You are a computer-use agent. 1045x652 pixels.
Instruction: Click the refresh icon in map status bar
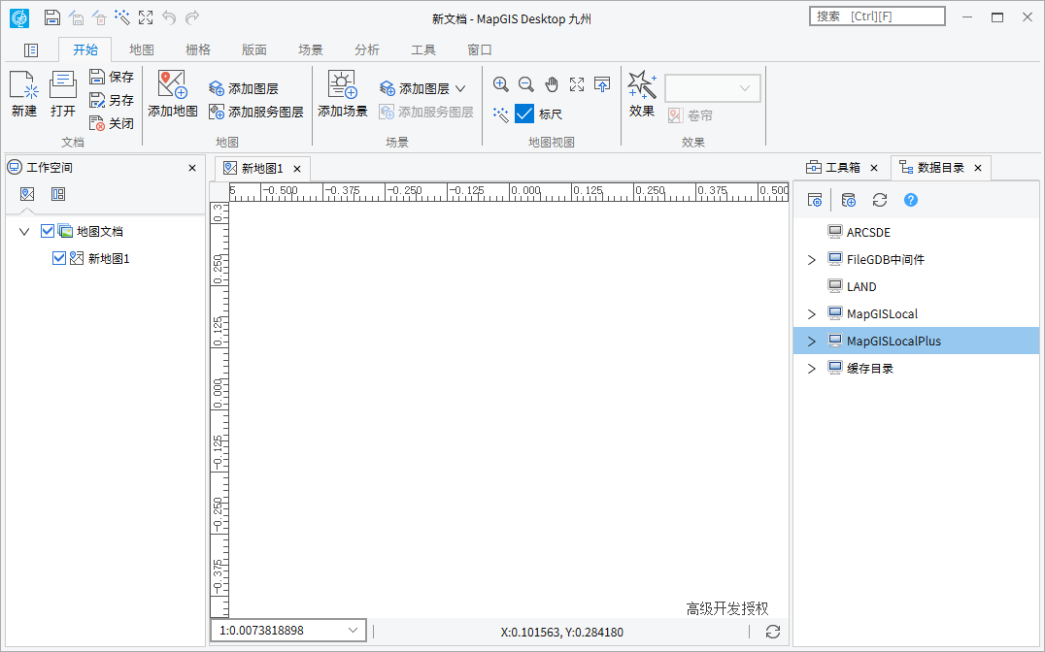pyautogui.click(x=772, y=632)
